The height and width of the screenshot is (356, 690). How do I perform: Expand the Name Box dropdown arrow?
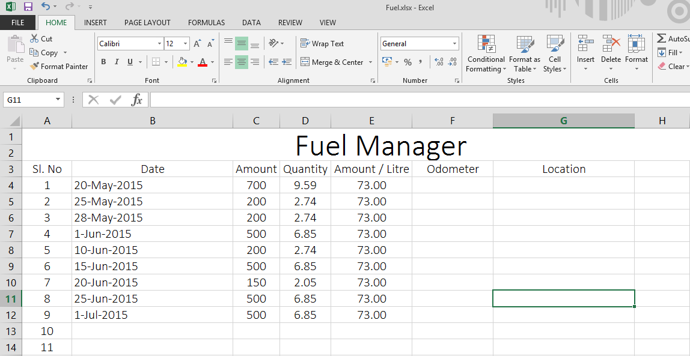pos(58,100)
